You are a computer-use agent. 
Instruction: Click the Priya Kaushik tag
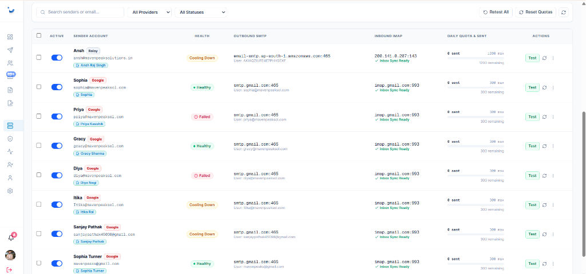(x=89, y=124)
